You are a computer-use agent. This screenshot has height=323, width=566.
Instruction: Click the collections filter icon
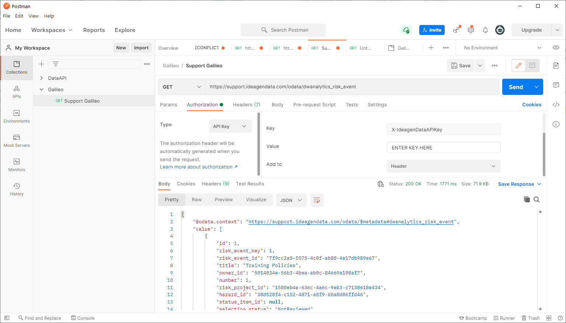tap(56, 64)
